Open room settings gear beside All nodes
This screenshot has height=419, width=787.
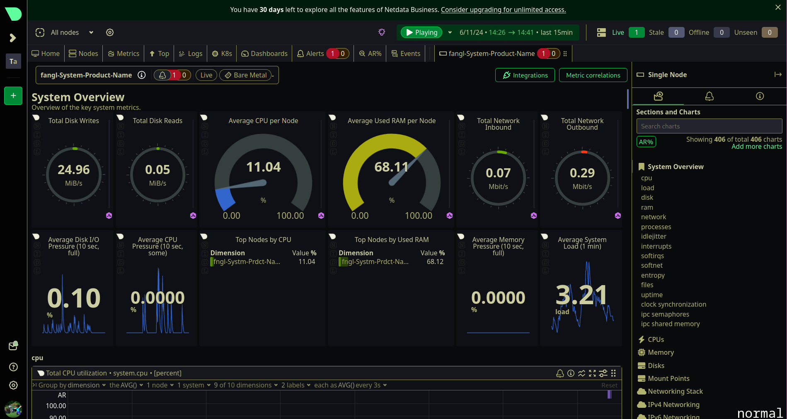point(110,32)
